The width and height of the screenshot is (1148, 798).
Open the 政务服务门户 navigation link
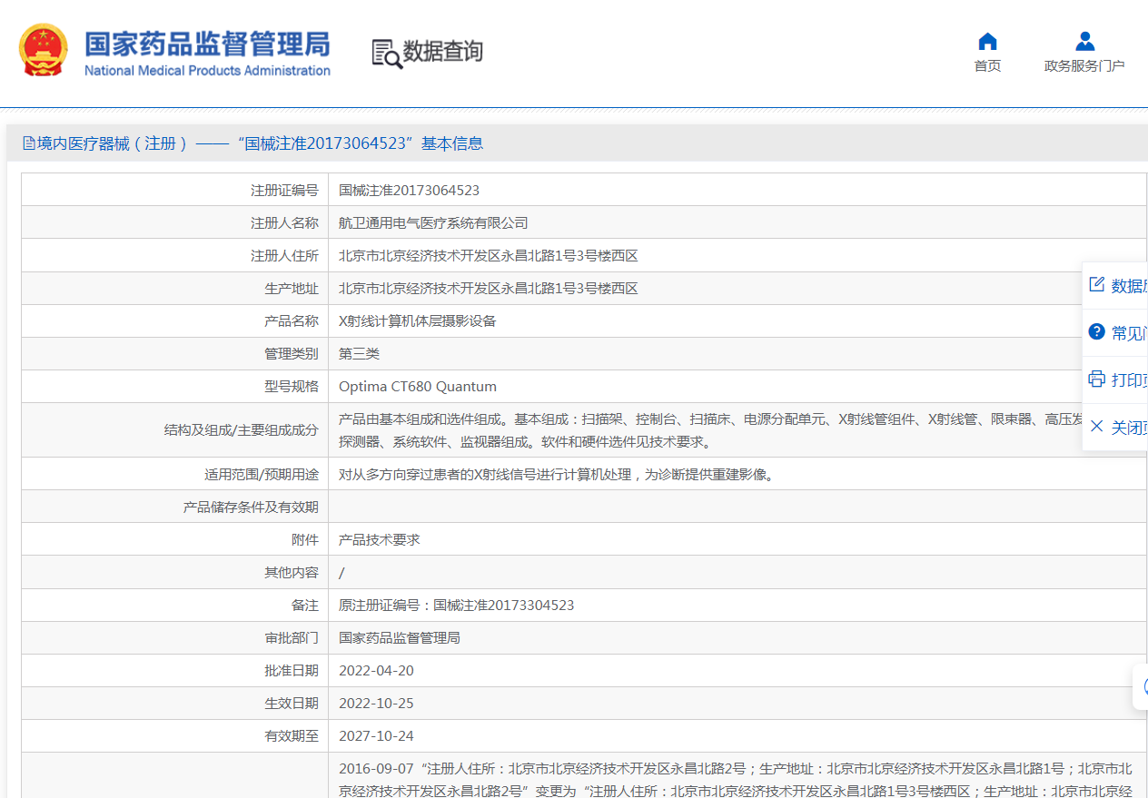(x=1084, y=66)
